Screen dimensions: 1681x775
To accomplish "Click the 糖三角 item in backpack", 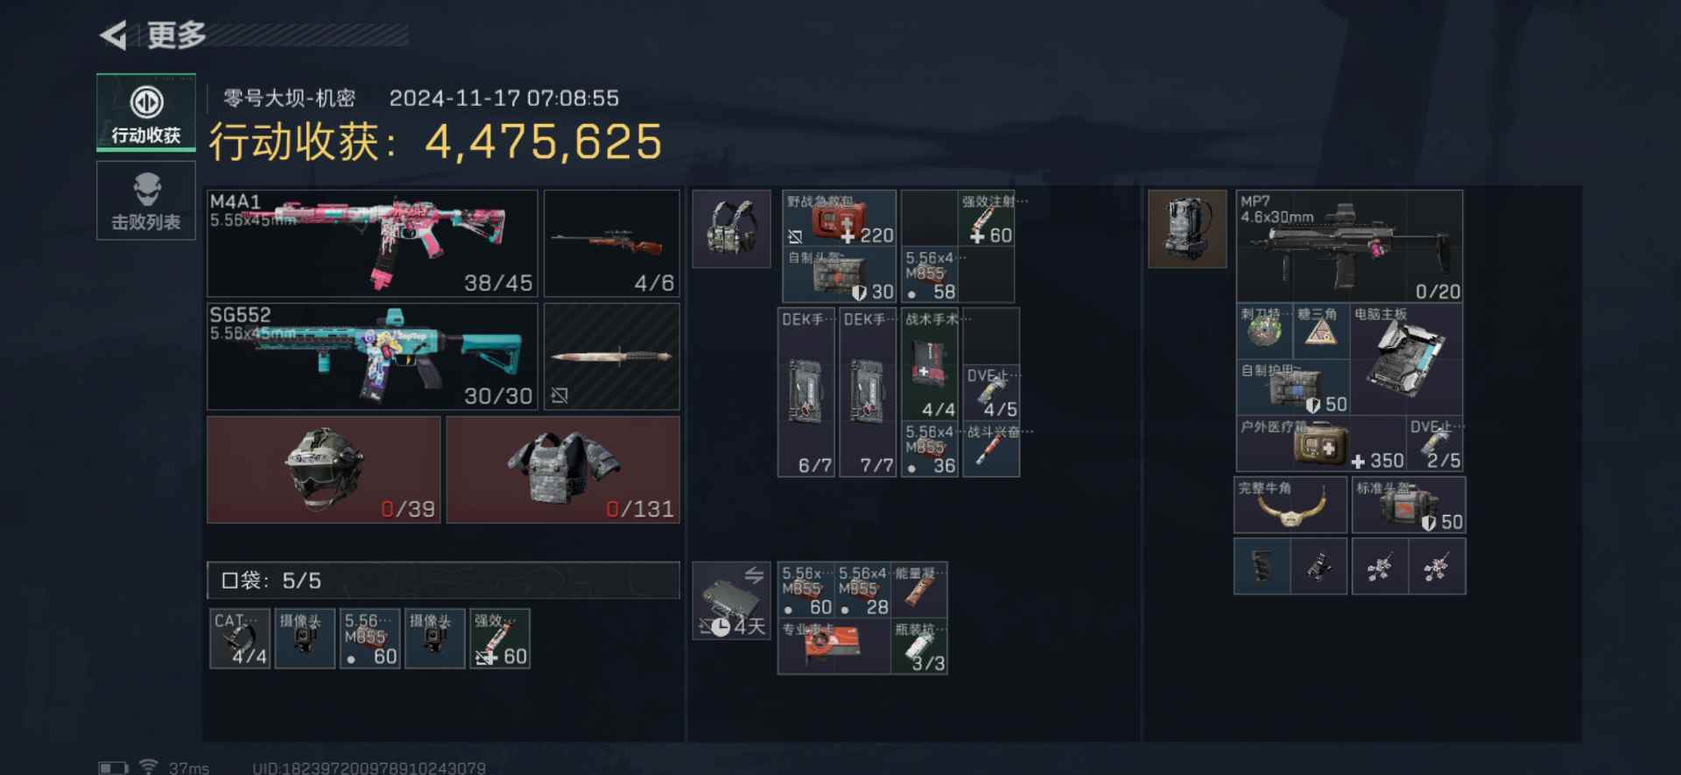I will click(1321, 332).
